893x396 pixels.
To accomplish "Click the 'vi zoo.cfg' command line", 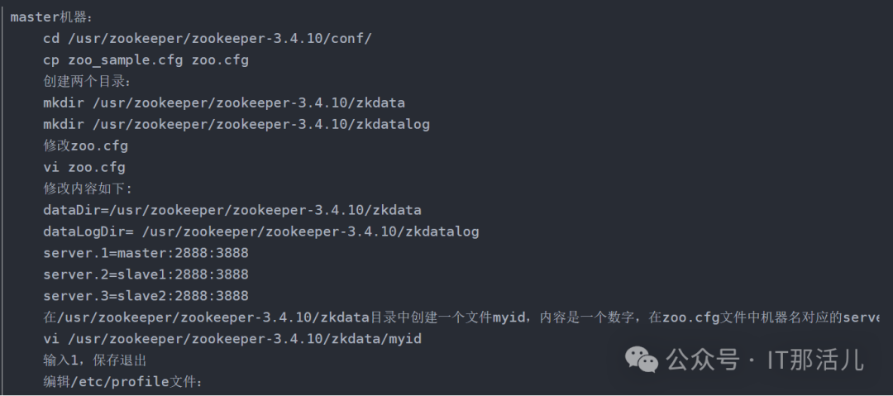I will tap(84, 168).
